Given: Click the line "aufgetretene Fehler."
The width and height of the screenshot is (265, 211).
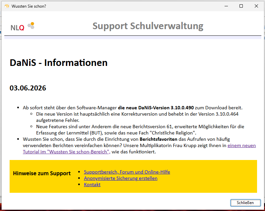Looking at the screenshot, I should (x=58, y=120).
